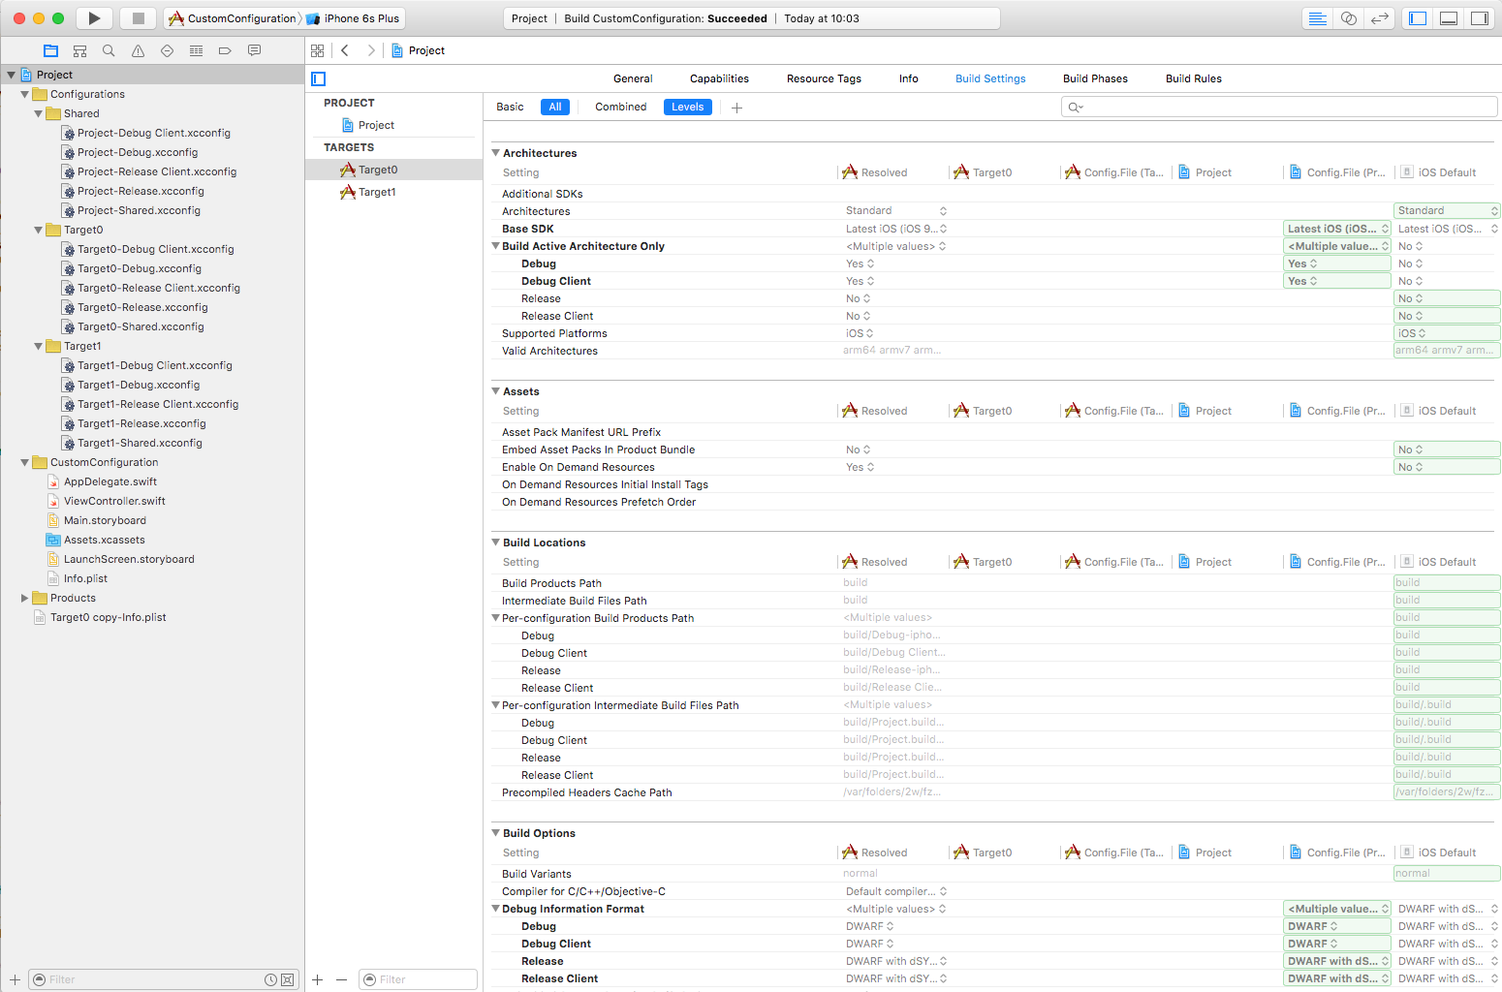Switch build settings view to Combined
Screen dimensions: 1502x992
pyautogui.click(x=620, y=108)
